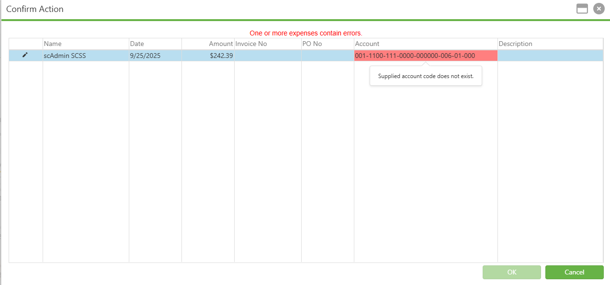Maximize the Confirm Action dialog
Image resolution: width=610 pixels, height=285 pixels.
tap(582, 9)
